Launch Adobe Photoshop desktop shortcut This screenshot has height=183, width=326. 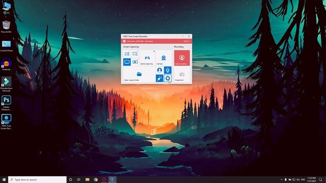(7, 103)
